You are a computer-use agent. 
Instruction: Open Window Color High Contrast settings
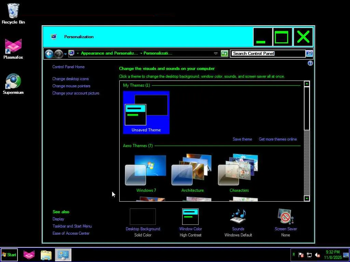coord(190,217)
